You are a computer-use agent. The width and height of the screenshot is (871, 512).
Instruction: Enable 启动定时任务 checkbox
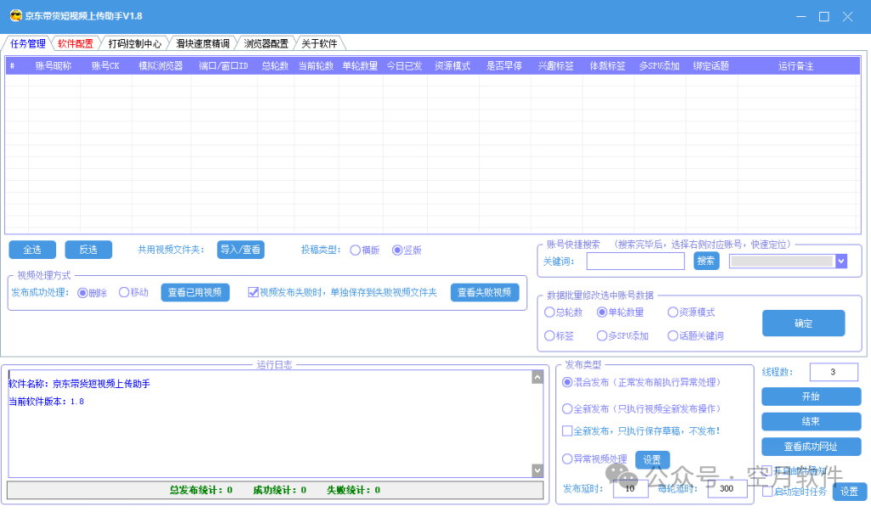[x=768, y=492]
